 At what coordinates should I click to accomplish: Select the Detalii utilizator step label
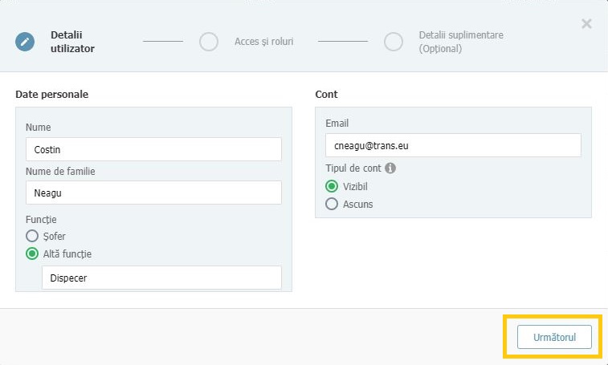72,42
